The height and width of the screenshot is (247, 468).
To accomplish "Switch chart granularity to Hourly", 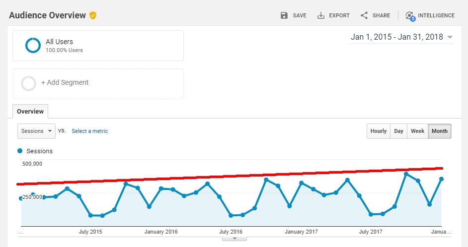I will [x=378, y=131].
